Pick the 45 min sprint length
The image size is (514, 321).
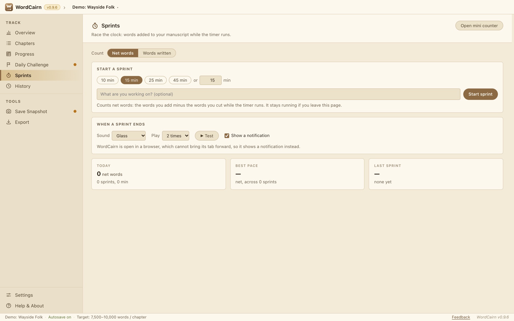pos(180,80)
